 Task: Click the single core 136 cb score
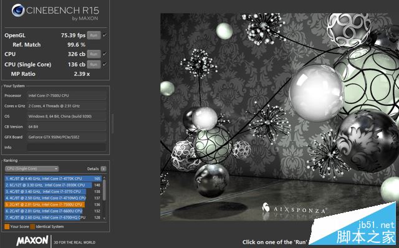[76, 64]
